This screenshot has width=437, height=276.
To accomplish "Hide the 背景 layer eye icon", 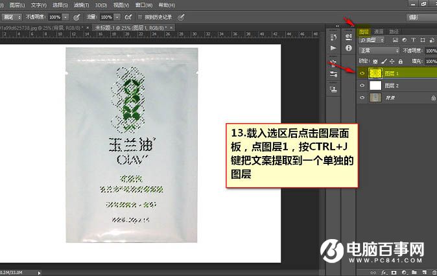I will (x=362, y=98).
